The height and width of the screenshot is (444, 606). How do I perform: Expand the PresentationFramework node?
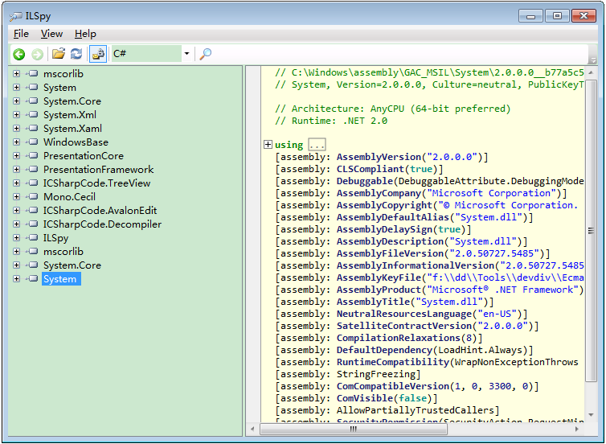(16, 169)
